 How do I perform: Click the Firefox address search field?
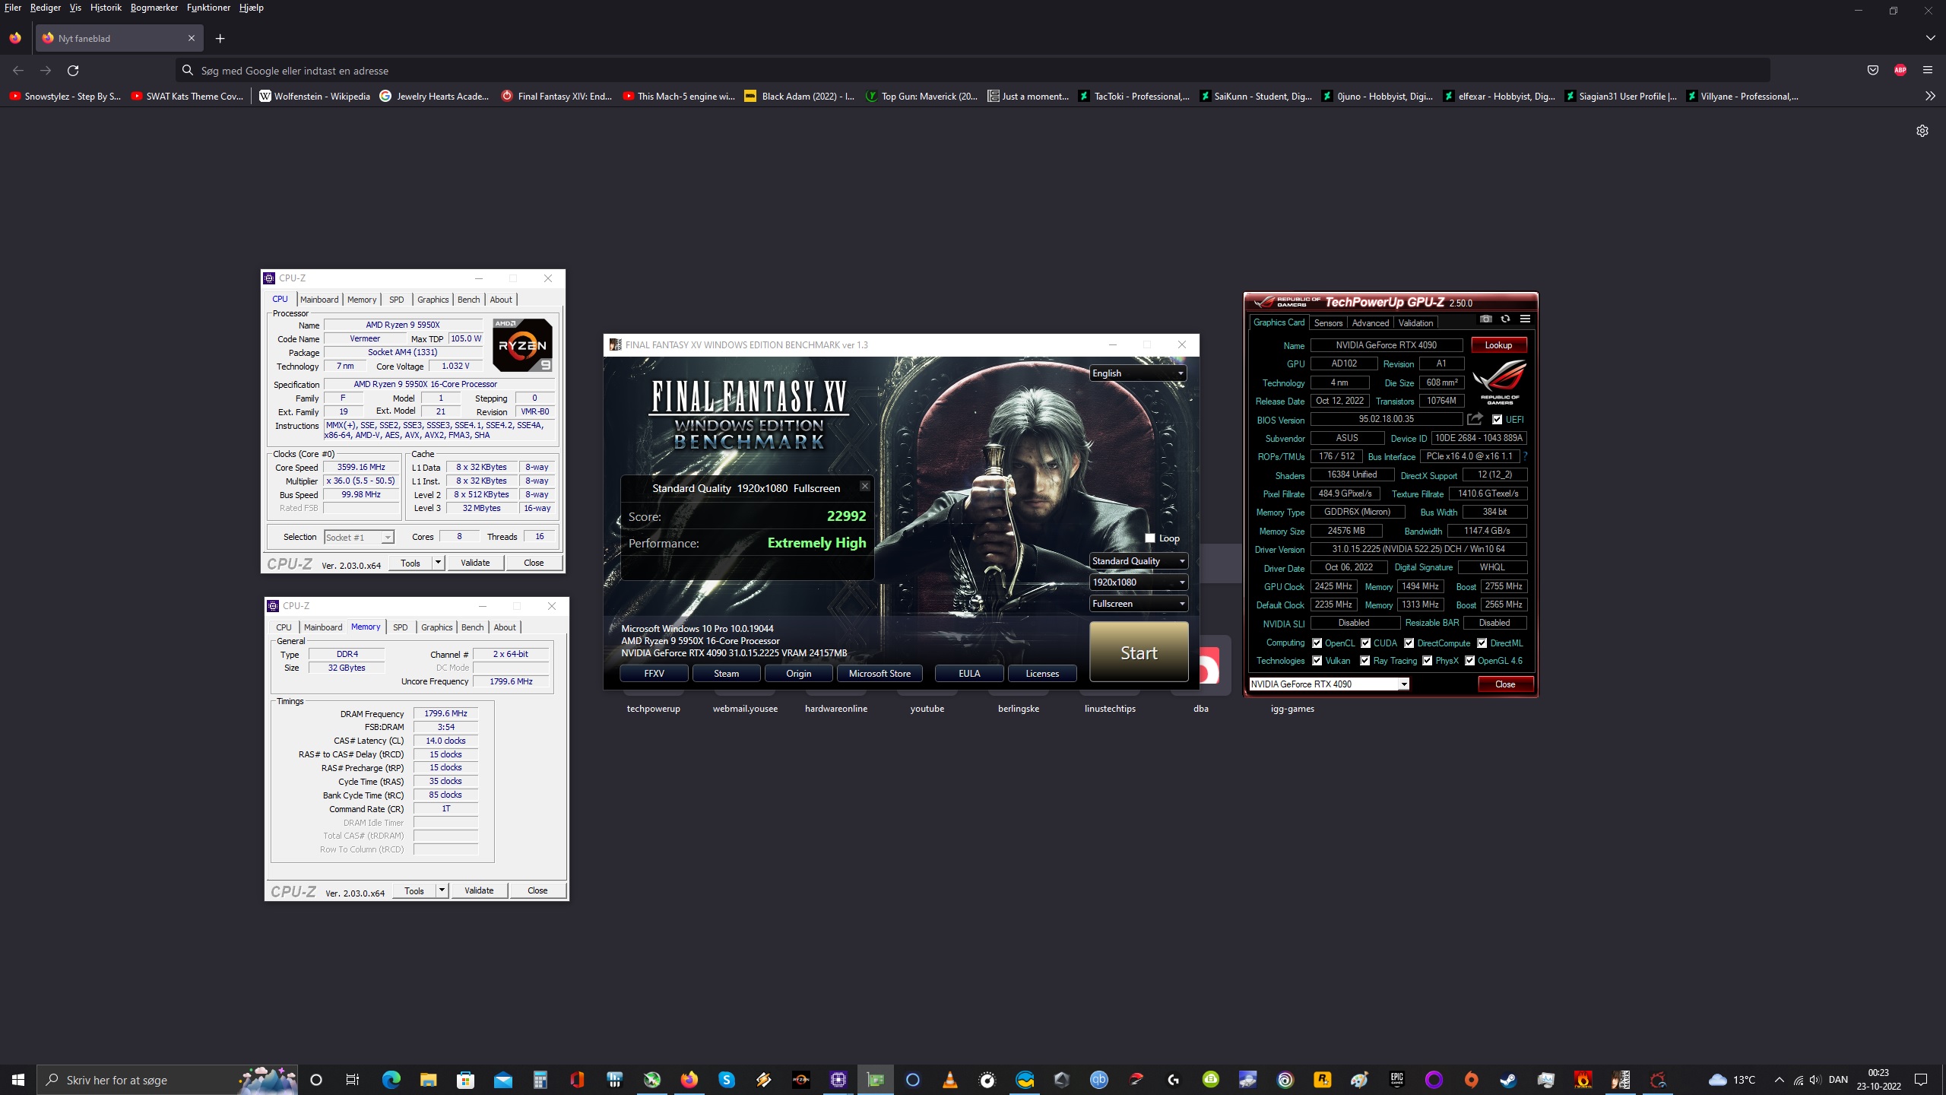pos(973,71)
